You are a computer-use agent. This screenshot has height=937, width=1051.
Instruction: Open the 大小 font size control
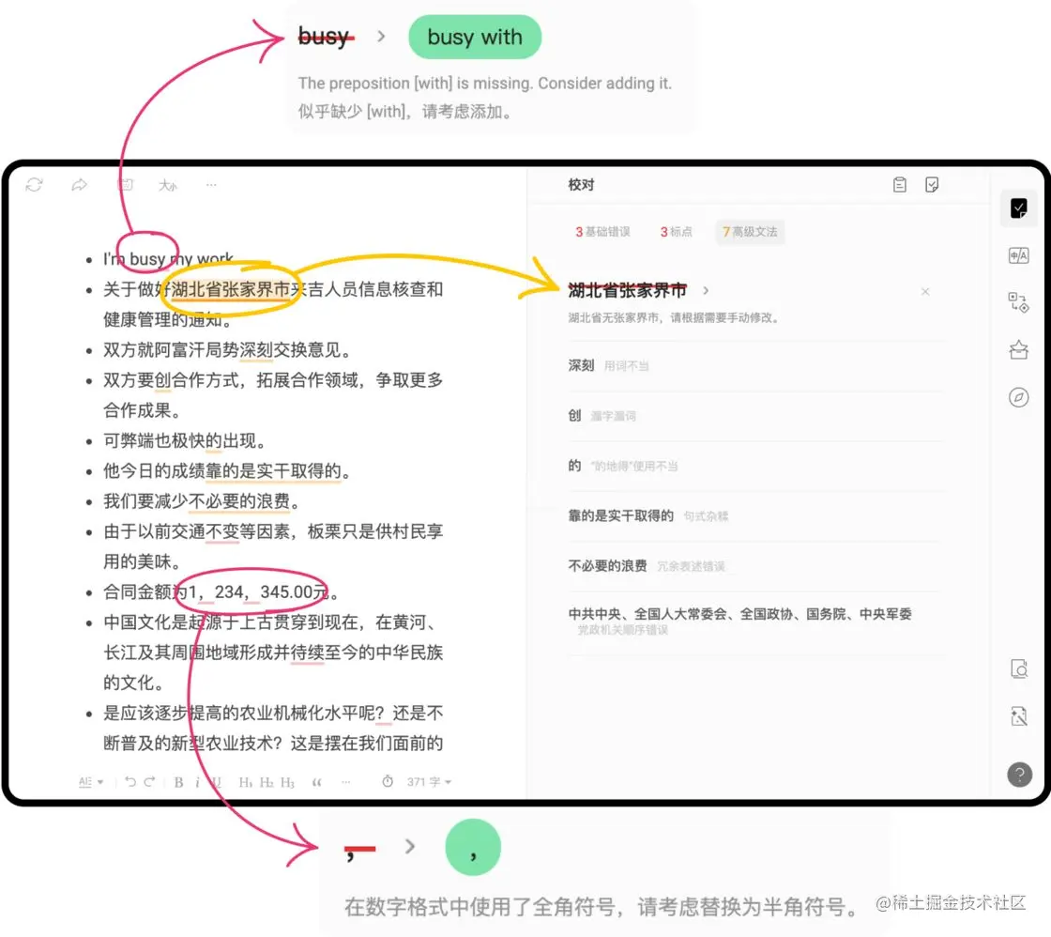pos(168,184)
